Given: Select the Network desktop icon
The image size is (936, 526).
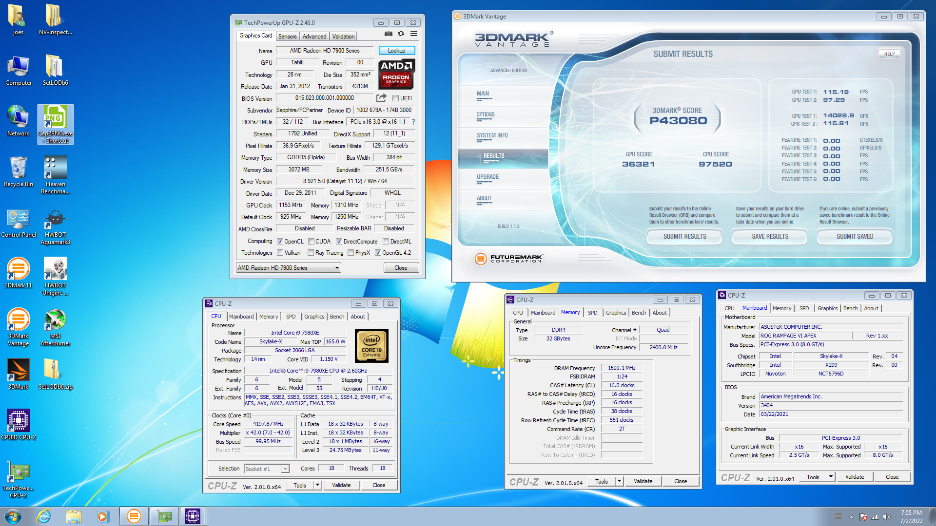Looking at the screenshot, I should 18,121.
